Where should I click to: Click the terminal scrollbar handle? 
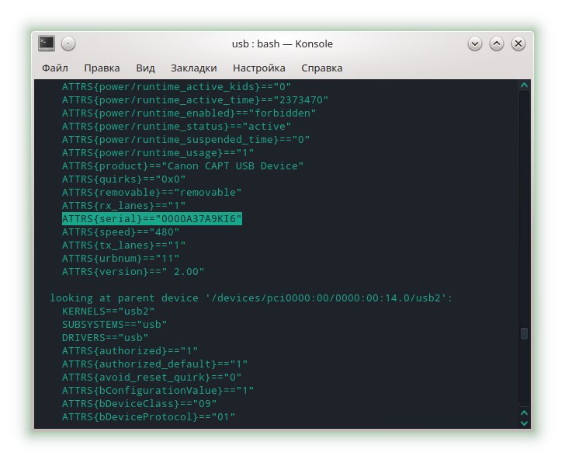tap(525, 333)
